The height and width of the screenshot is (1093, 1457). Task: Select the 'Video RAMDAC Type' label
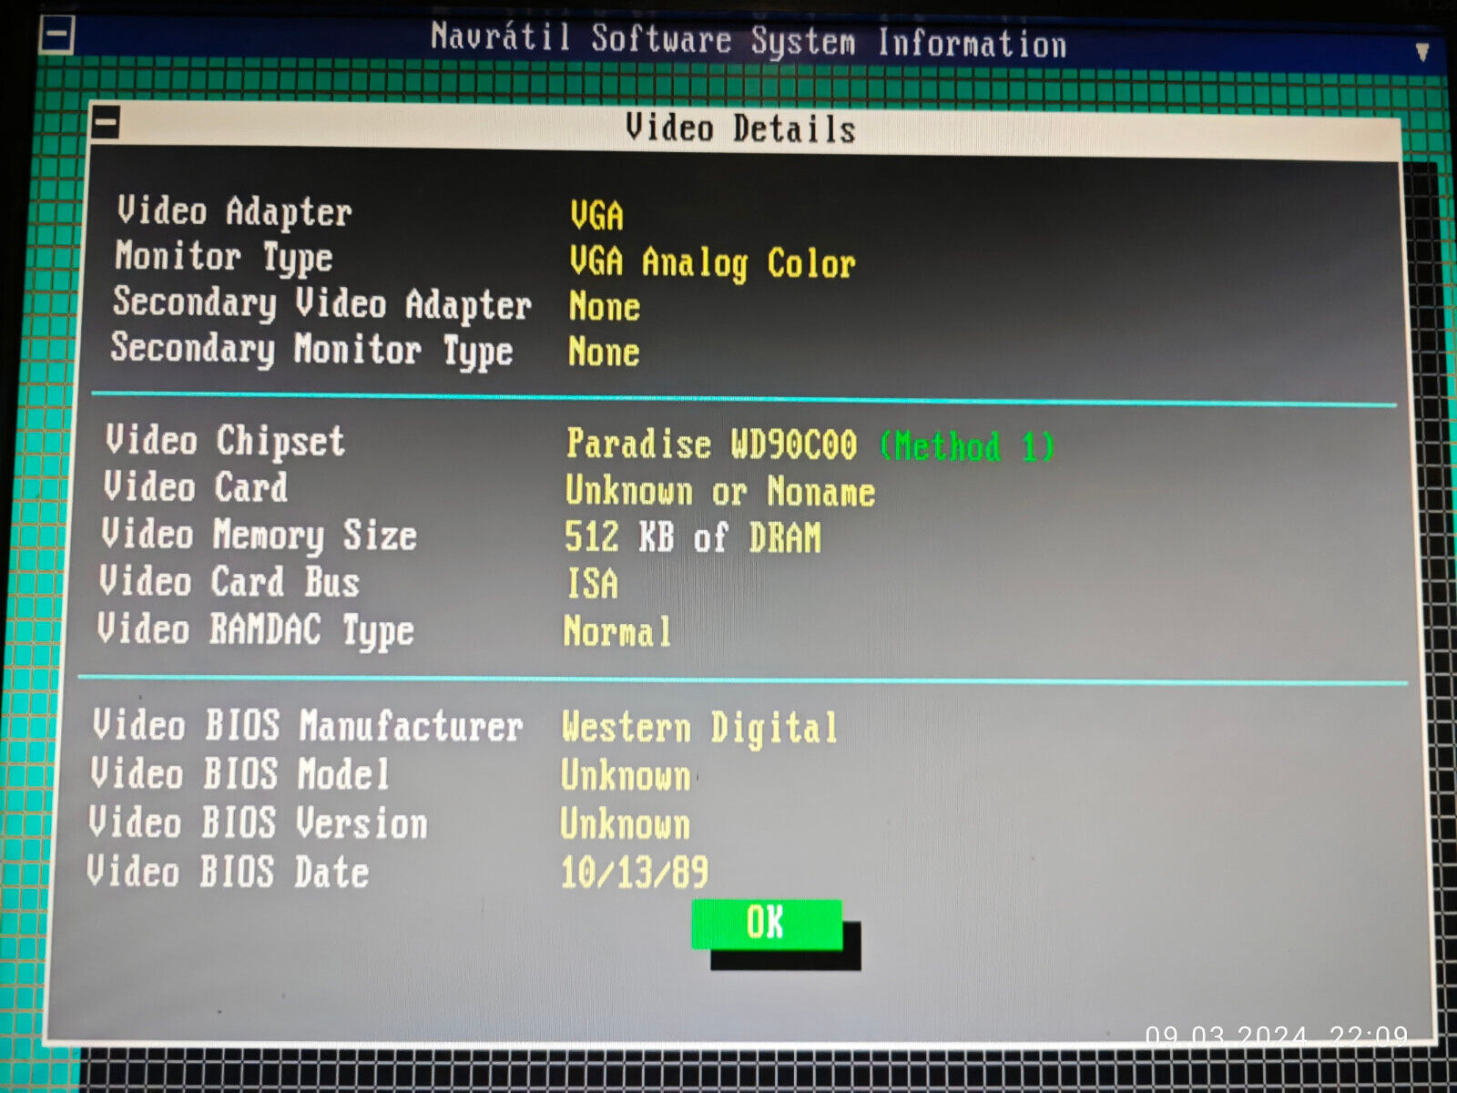point(256,630)
